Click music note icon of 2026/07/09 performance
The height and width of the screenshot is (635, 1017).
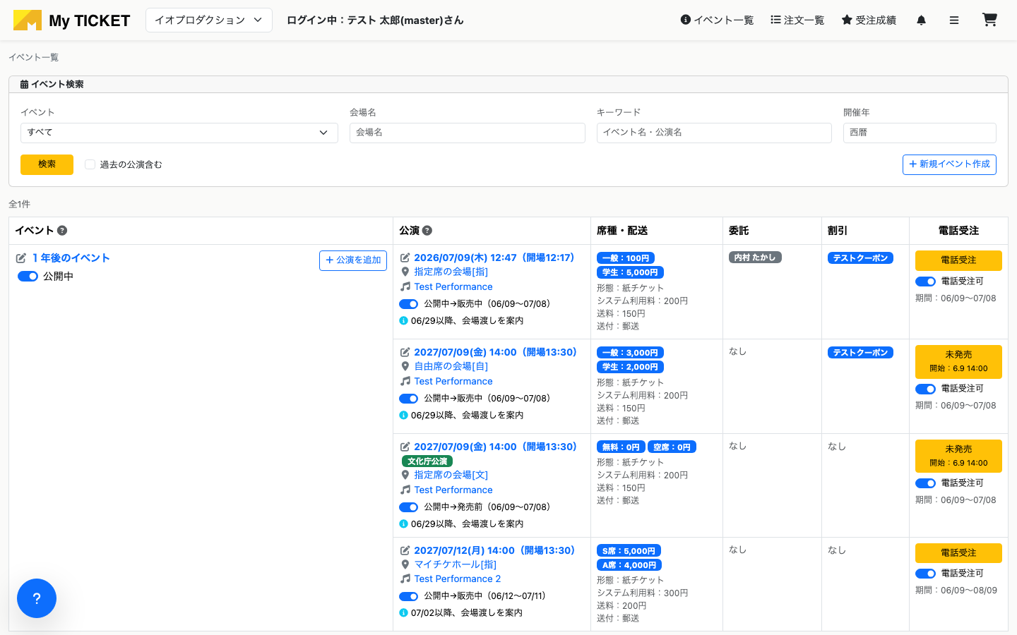(405, 286)
